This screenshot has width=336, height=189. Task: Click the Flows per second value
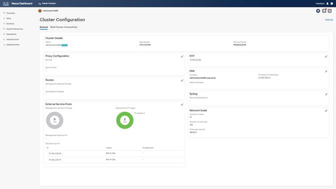[193, 132]
